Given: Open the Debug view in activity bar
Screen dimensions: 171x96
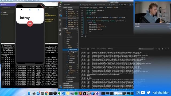Looking at the screenshot, I should [60, 20].
